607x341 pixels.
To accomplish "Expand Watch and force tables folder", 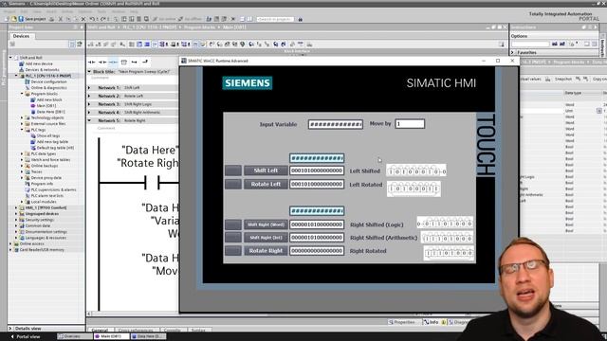I will pyautogui.click(x=22, y=160).
